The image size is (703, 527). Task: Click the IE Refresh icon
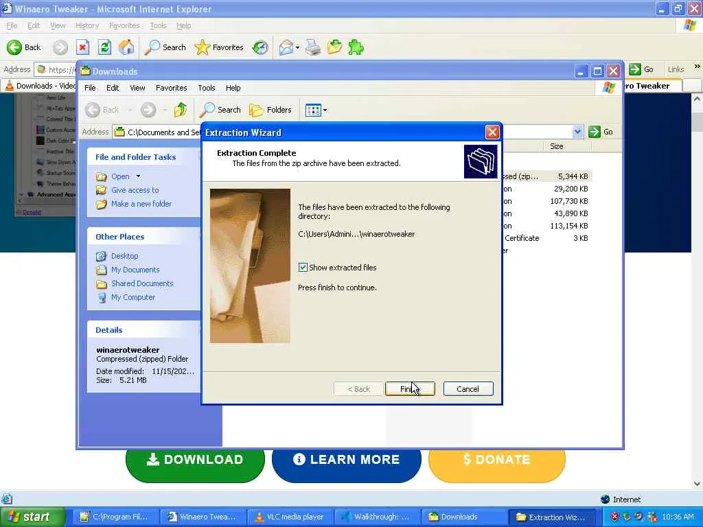104,47
